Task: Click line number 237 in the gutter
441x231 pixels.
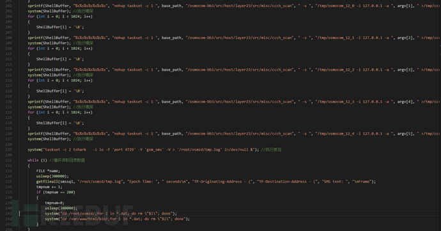Action: click(8, 192)
